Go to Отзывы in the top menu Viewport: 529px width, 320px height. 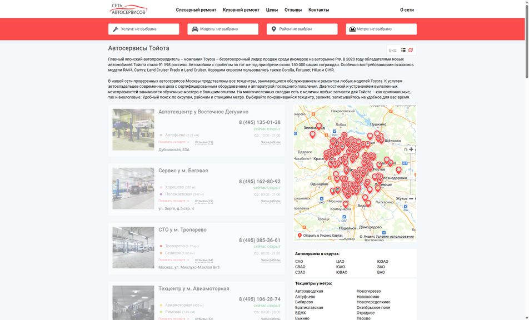pyautogui.click(x=293, y=10)
